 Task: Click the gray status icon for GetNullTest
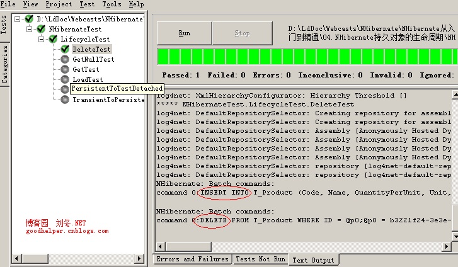tap(65, 59)
